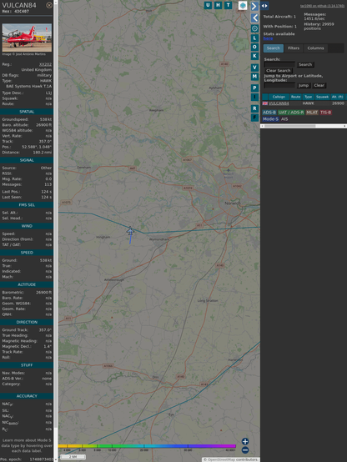Sort table by Type column

pyautogui.click(x=308, y=97)
